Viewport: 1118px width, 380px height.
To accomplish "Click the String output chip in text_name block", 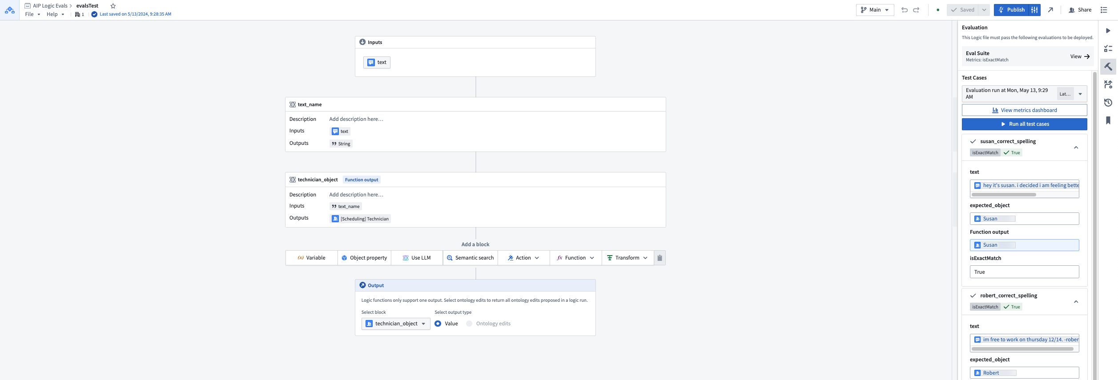I will tap(341, 144).
